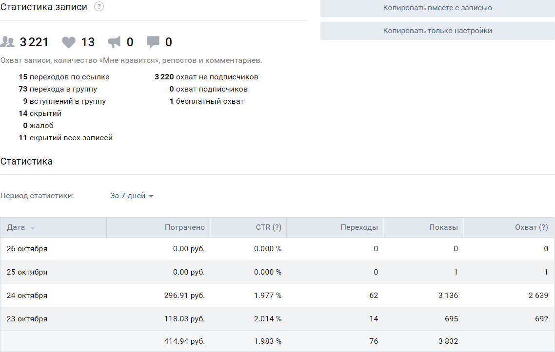This screenshot has height=352, width=555.
Task: Click the Показы column header
Action: click(443, 227)
